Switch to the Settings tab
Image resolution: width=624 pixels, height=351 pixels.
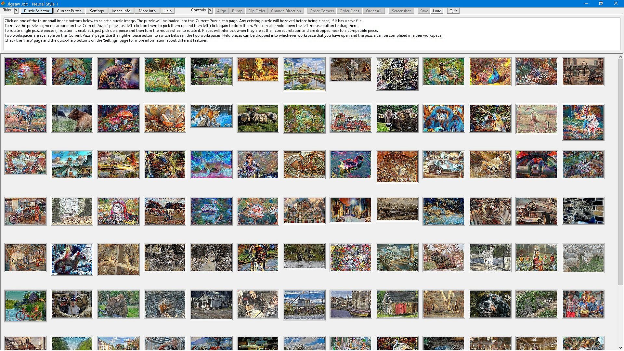click(97, 11)
